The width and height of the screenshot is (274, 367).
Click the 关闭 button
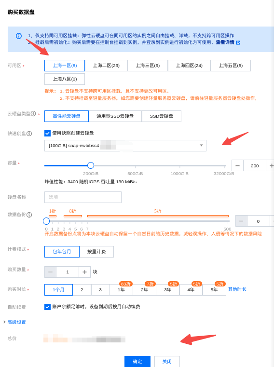167,361
